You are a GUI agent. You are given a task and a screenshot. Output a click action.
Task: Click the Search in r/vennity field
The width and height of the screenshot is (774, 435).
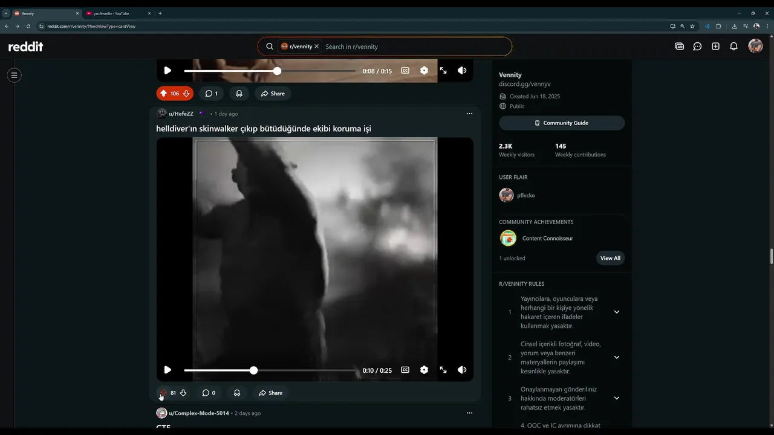point(415,47)
